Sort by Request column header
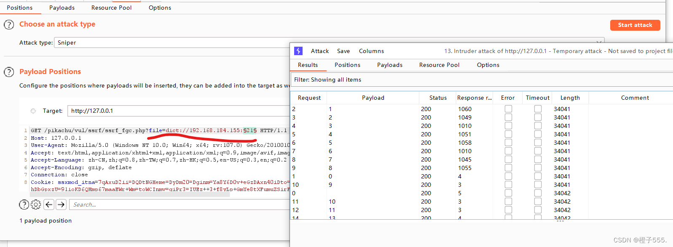The height and width of the screenshot is (247, 673). pyautogui.click(x=309, y=98)
